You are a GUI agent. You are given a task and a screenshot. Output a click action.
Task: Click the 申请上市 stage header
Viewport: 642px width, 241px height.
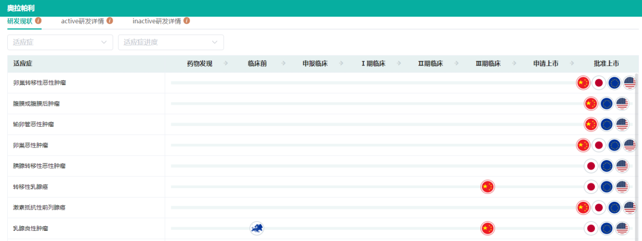pos(546,64)
